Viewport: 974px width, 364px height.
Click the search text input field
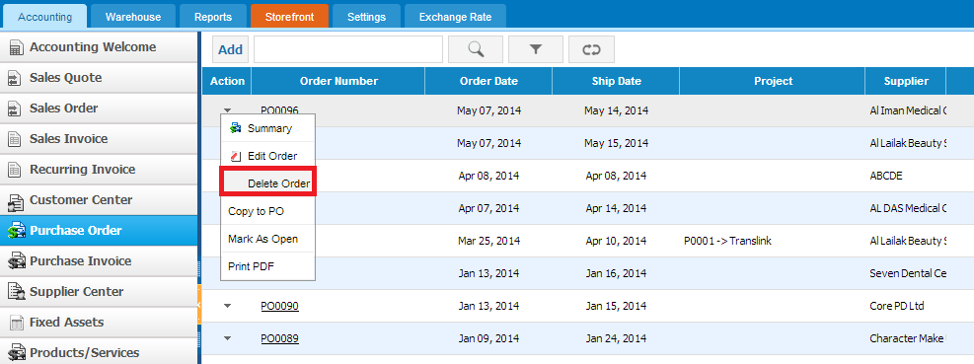click(x=347, y=49)
